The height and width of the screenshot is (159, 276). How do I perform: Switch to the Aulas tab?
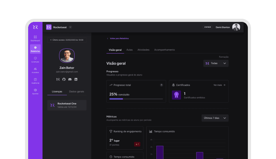129,50
